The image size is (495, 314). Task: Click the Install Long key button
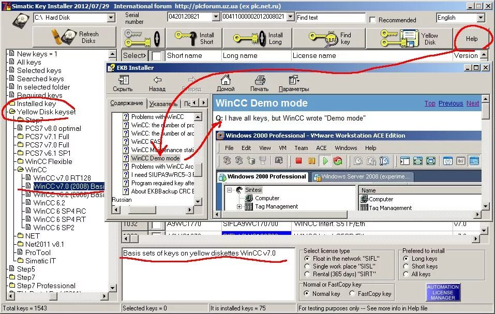point(257,38)
